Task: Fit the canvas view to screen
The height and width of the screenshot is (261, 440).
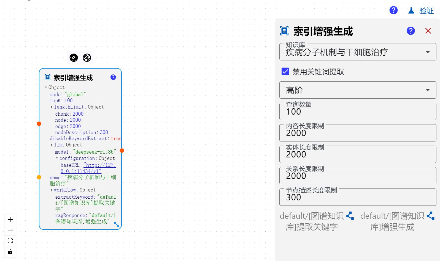Action: pyautogui.click(x=10, y=241)
